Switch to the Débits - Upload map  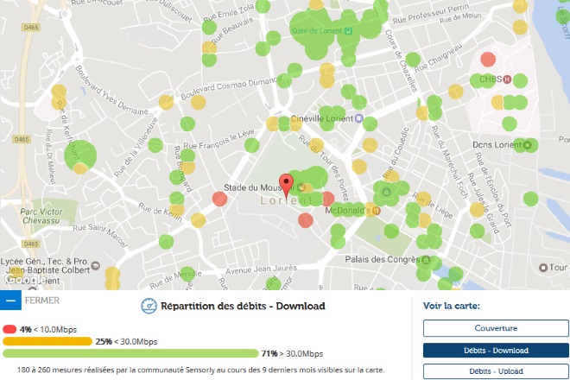tap(495, 370)
